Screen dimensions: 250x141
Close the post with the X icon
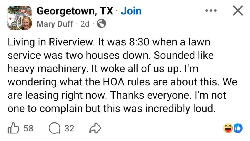pos(237,11)
